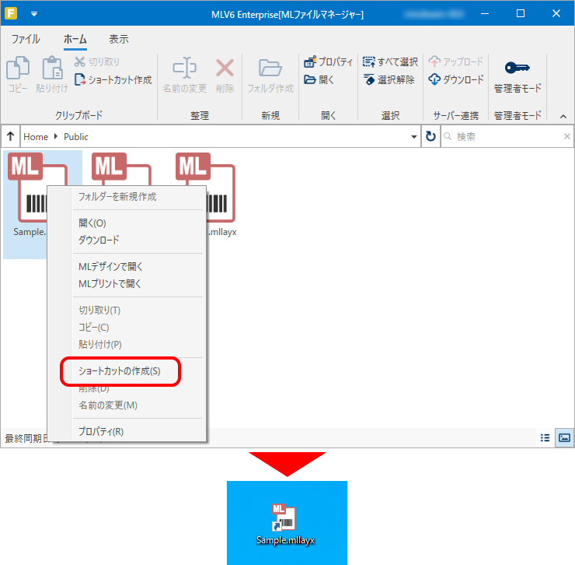Click Home in the breadcrumb path

(36, 137)
